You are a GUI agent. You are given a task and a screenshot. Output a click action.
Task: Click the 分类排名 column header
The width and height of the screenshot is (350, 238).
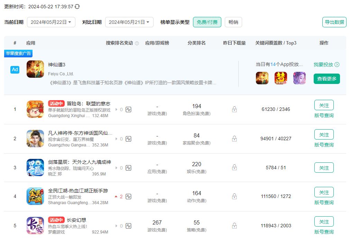tap(196, 43)
